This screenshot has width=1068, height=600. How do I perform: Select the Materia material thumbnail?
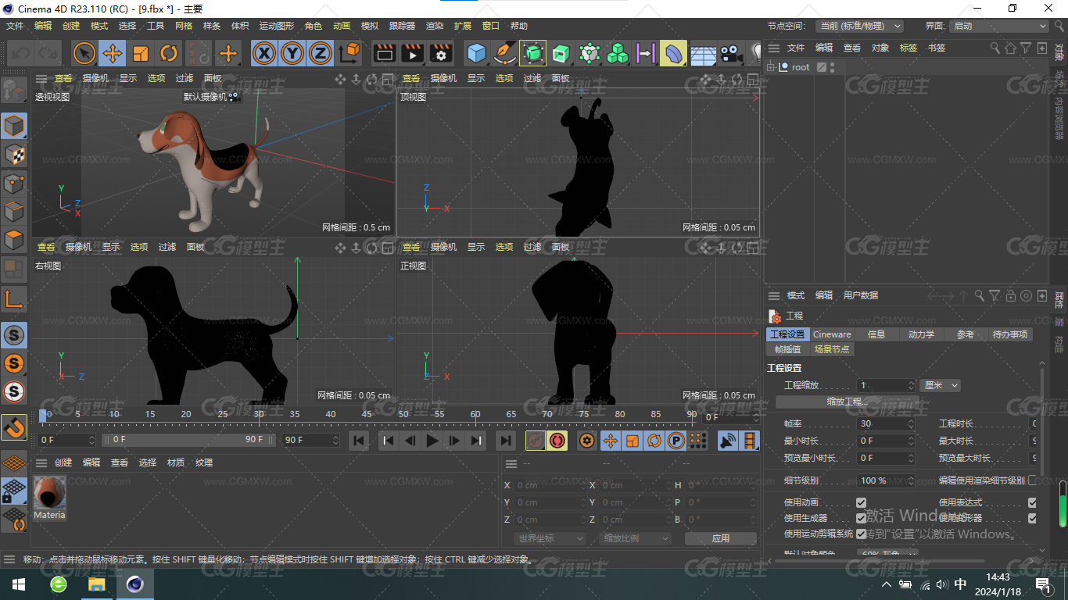[49, 493]
